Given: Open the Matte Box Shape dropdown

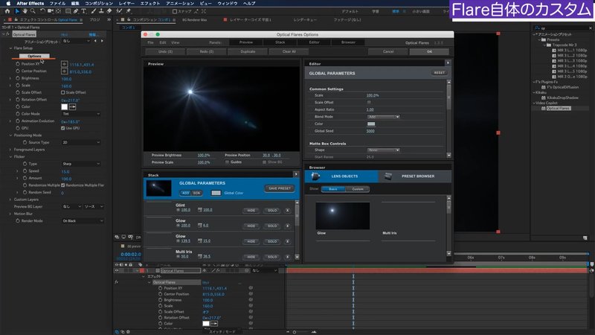Looking at the screenshot, I should coord(383,150).
